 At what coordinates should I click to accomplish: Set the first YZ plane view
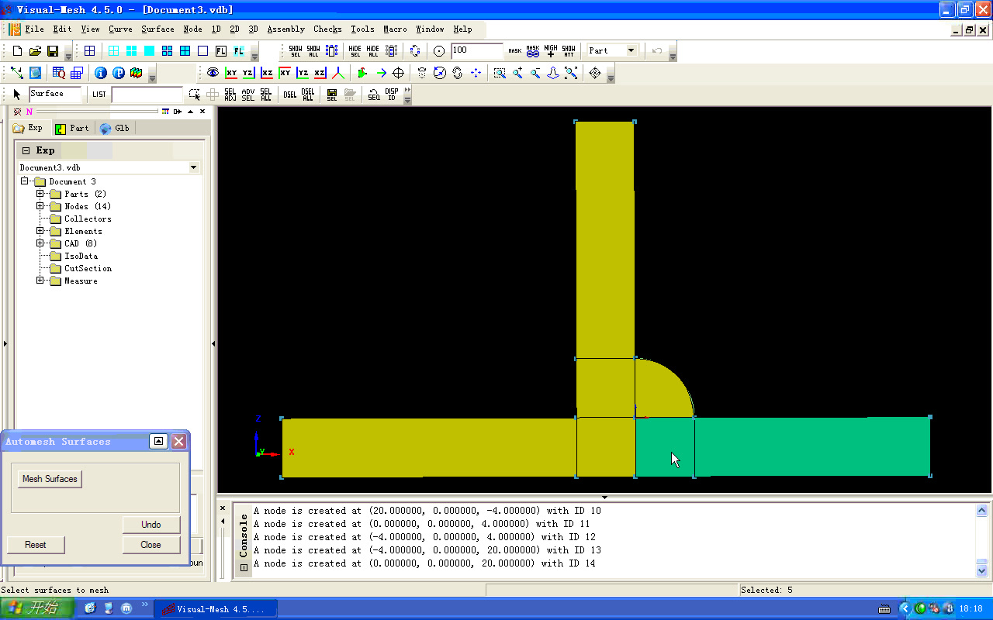click(x=248, y=73)
